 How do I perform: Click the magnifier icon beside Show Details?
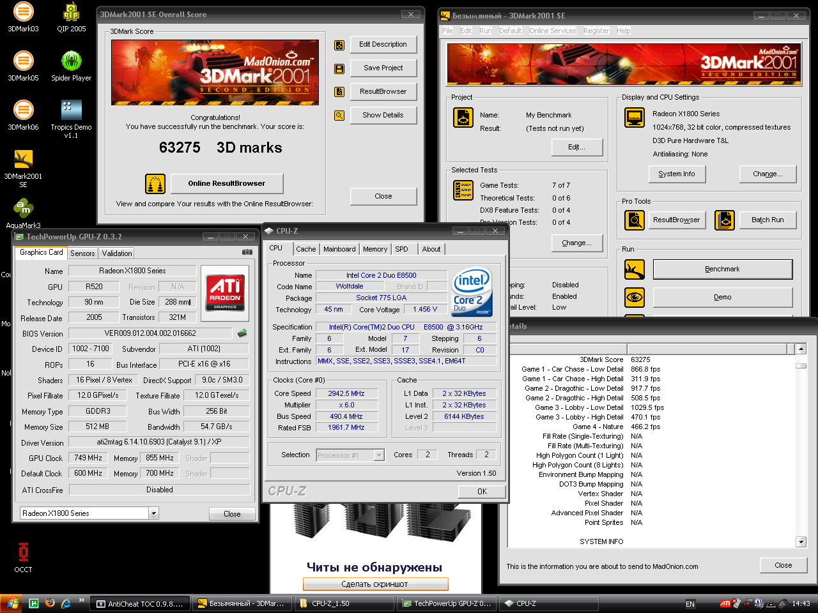click(x=339, y=116)
